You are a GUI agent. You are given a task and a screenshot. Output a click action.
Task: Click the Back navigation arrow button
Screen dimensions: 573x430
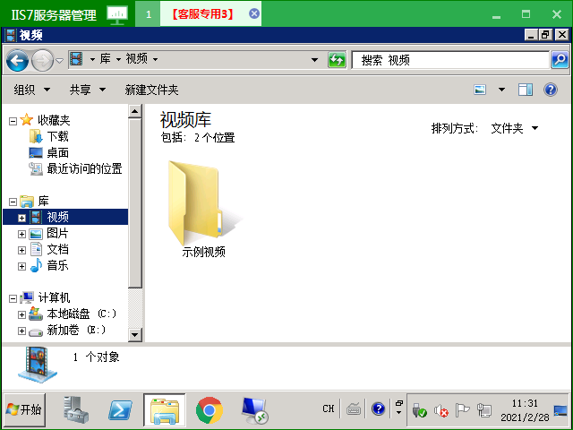coord(17,60)
